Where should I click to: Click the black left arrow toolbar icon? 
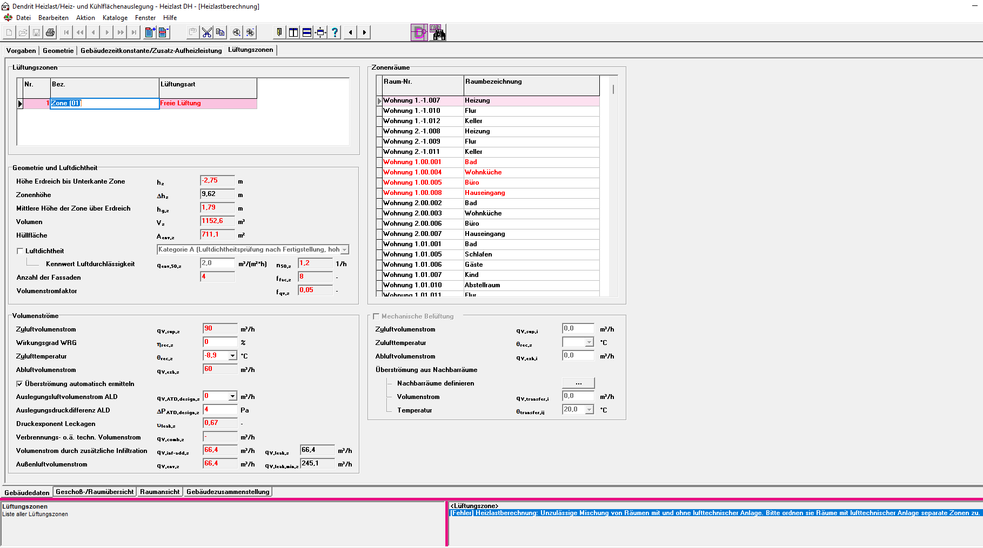click(x=351, y=32)
